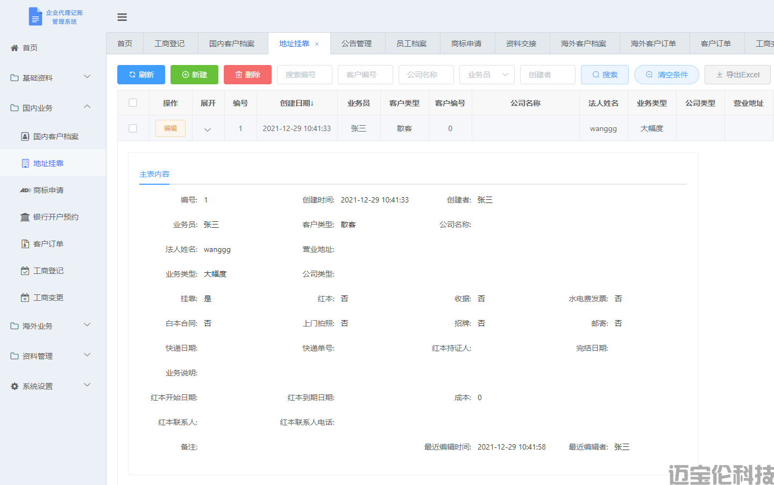Viewport: 774px width, 485px height.
Task: Click the gear icon next to 系统设置
Action: tap(15, 386)
